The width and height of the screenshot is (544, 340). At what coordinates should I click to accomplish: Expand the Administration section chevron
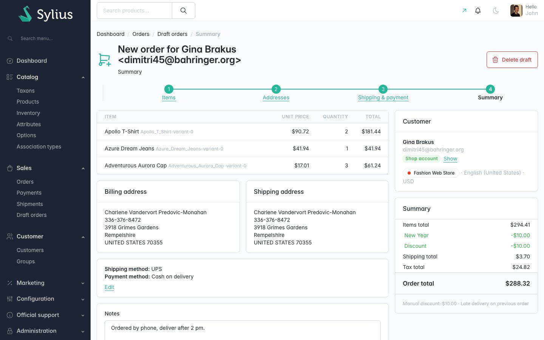pyautogui.click(x=83, y=331)
